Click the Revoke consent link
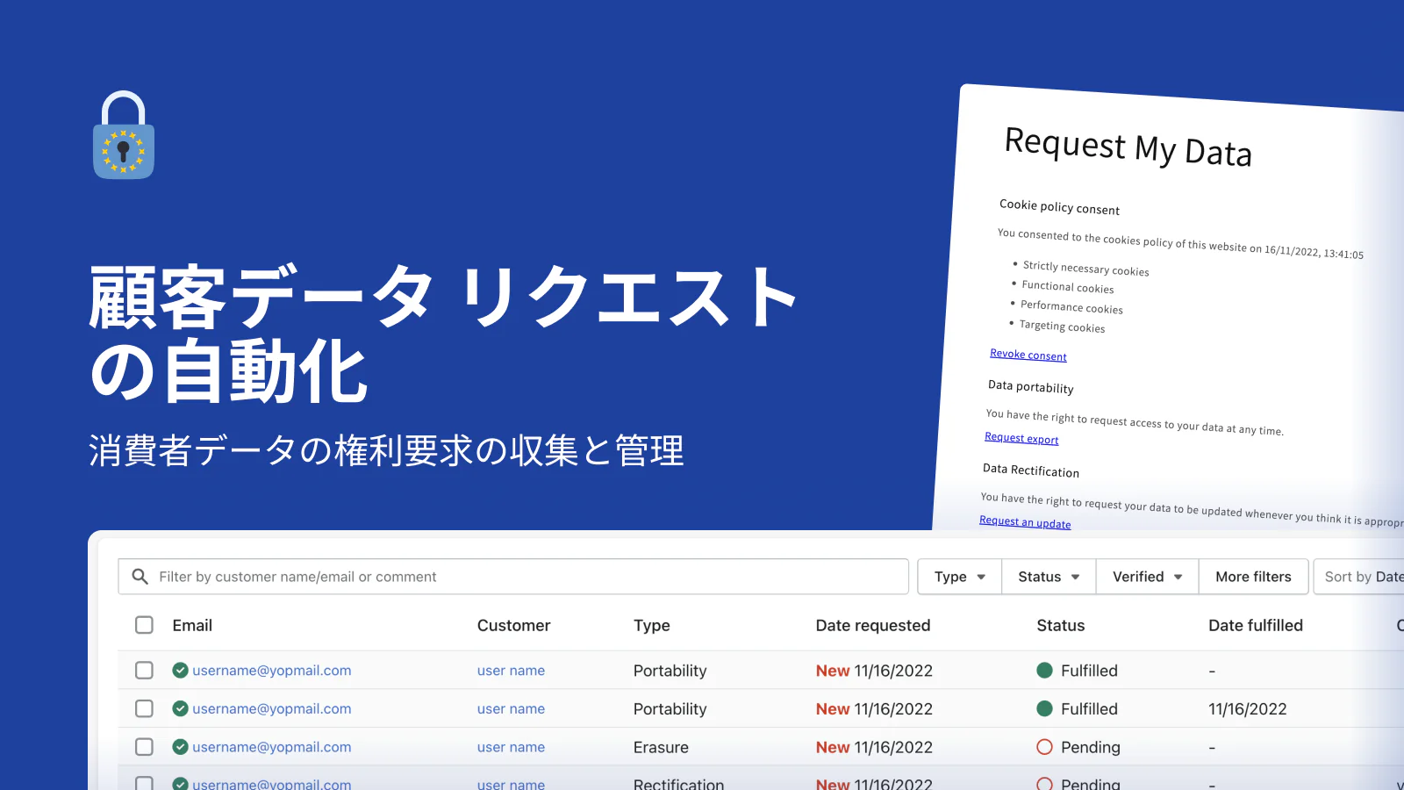The height and width of the screenshot is (790, 1404). tap(1028, 355)
